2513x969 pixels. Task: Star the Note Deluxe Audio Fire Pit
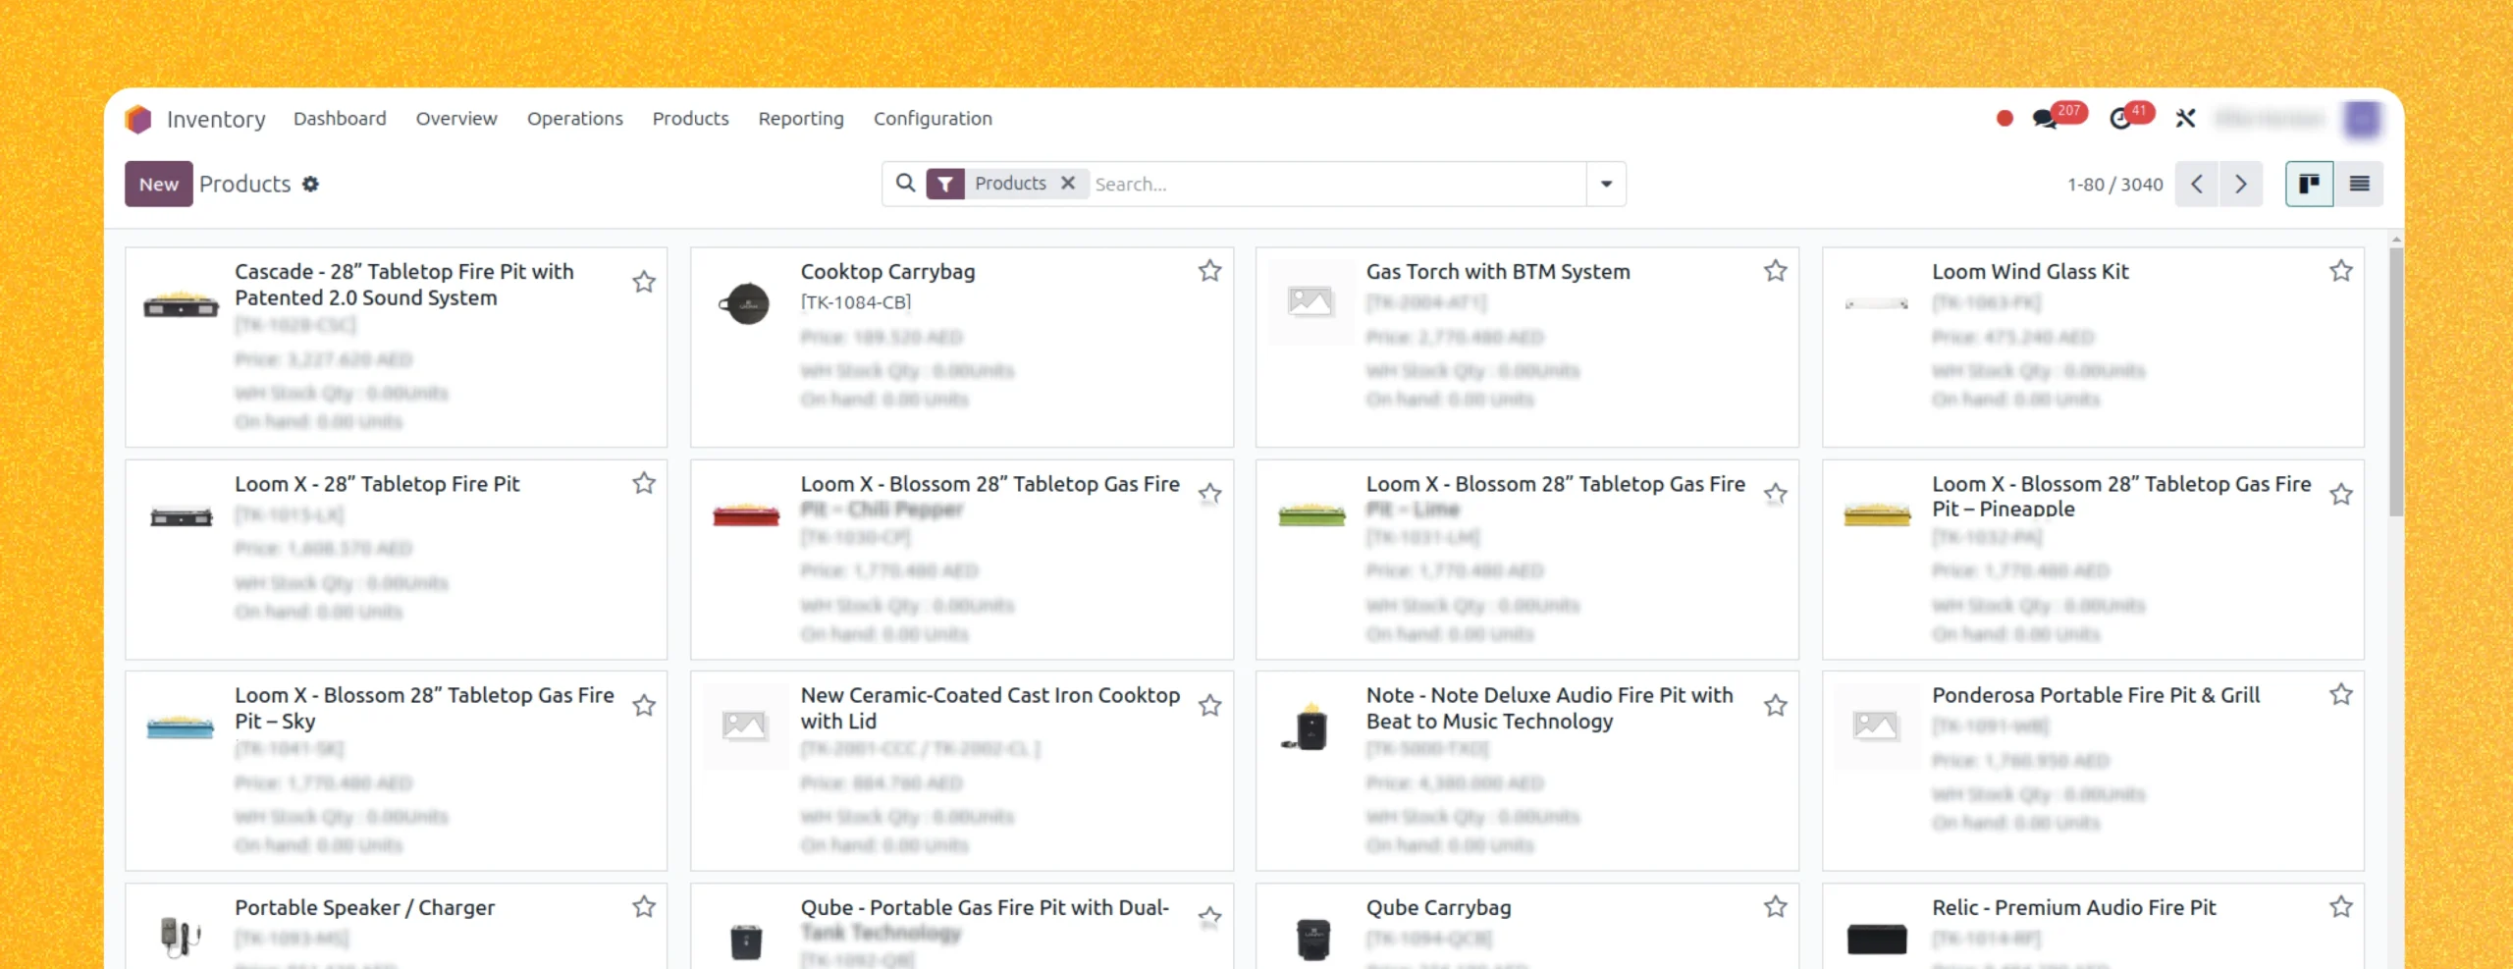(1775, 706)
